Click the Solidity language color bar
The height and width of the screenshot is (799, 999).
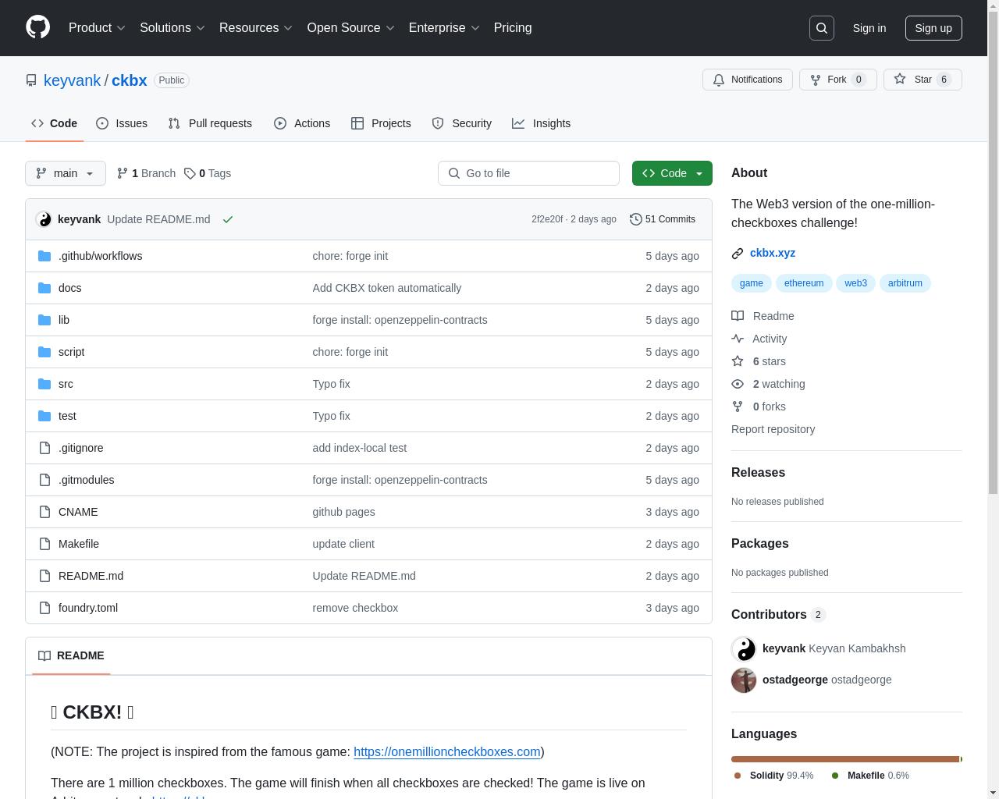pos(845,759)
